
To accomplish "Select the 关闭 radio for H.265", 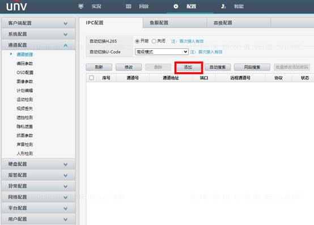I will point(154,41).
